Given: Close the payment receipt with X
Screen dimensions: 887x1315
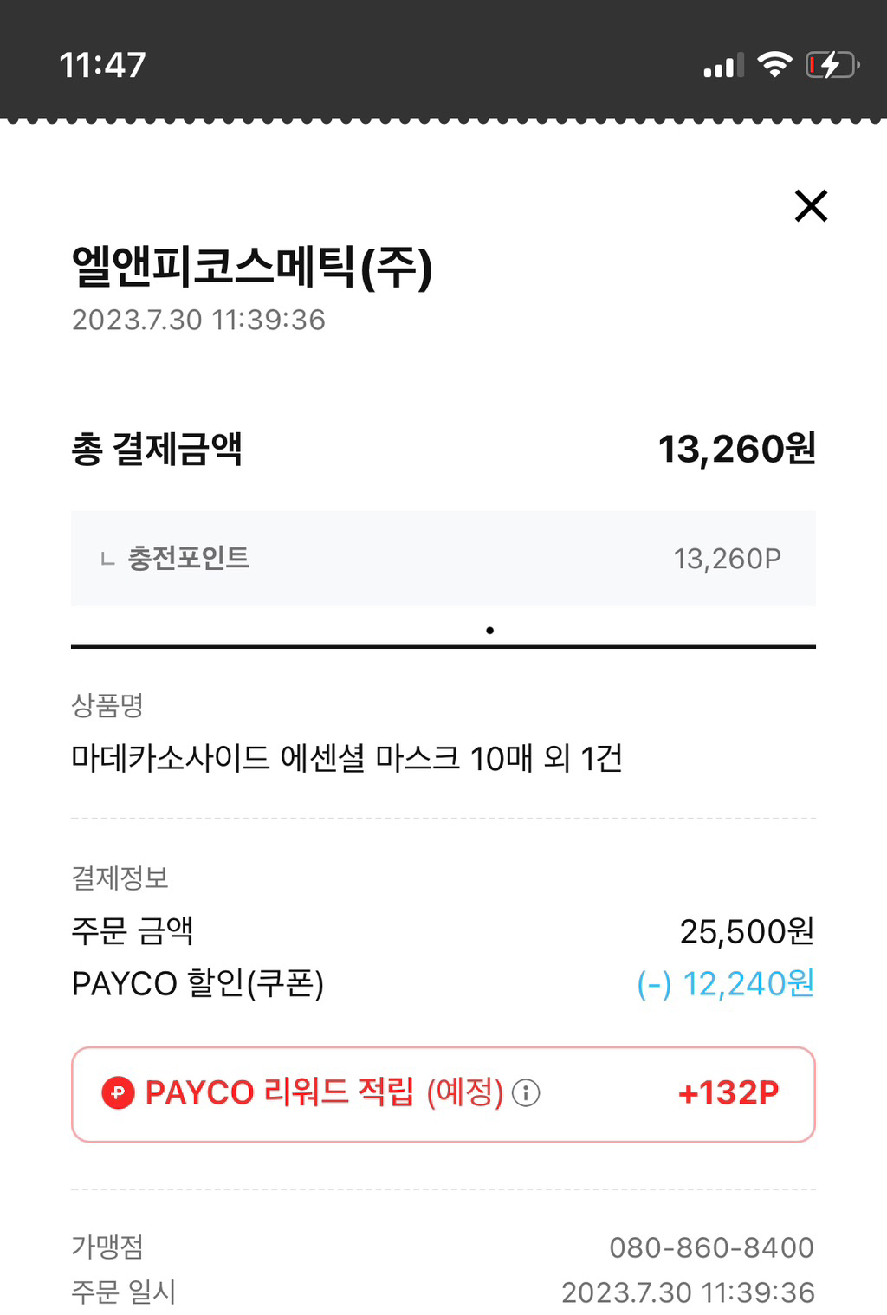Looking at the screenshot, I should [811, 206].
